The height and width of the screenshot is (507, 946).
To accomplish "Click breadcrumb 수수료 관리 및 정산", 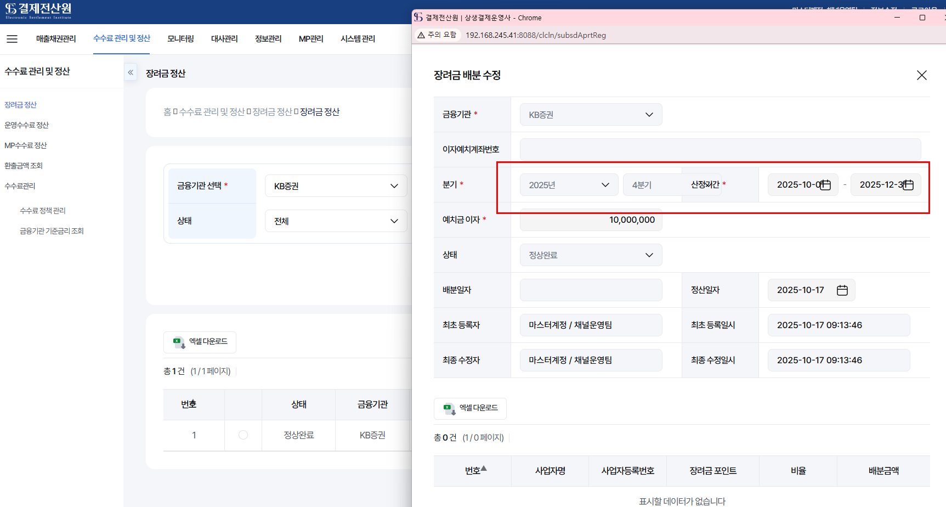I will point(212,112).
